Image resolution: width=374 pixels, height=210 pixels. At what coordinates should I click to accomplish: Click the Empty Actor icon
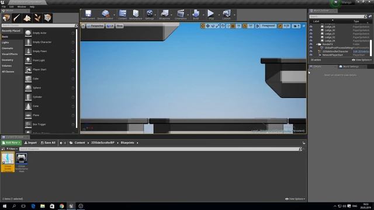click(28, 33)
